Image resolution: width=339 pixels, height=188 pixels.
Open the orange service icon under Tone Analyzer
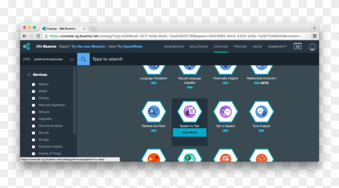pos(261,156)
